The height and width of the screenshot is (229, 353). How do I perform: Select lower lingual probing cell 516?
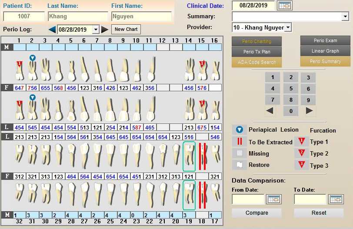(189, 137)
